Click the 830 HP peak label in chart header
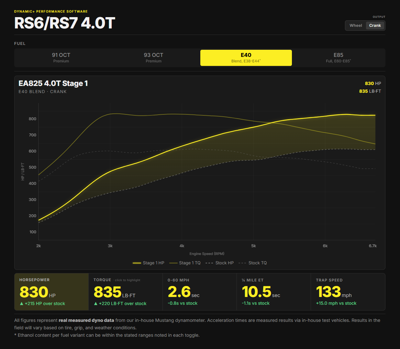This screenshot has height=349, width=400. pyautogui.click(x=373, y=83)
